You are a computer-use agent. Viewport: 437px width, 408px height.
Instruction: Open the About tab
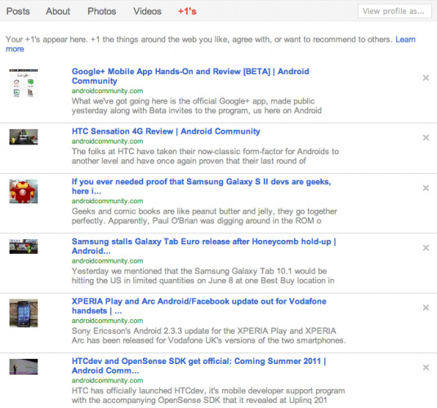pos(58,11)
